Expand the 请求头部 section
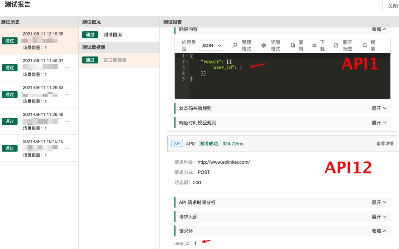The width and height of the screenshot is (399, 249). pos(379,216)
